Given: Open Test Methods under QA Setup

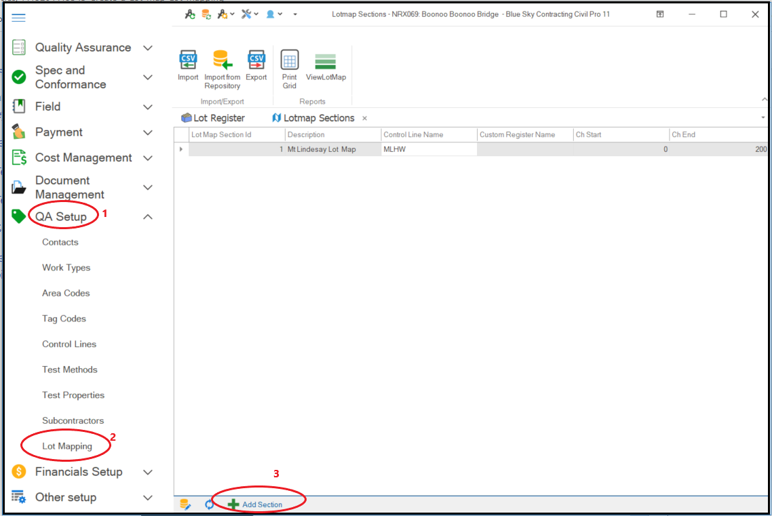Looking at the screenshot, I should (69, 370).
